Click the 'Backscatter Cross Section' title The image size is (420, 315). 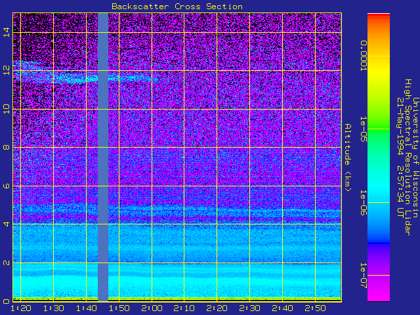[x=177, y=7]
